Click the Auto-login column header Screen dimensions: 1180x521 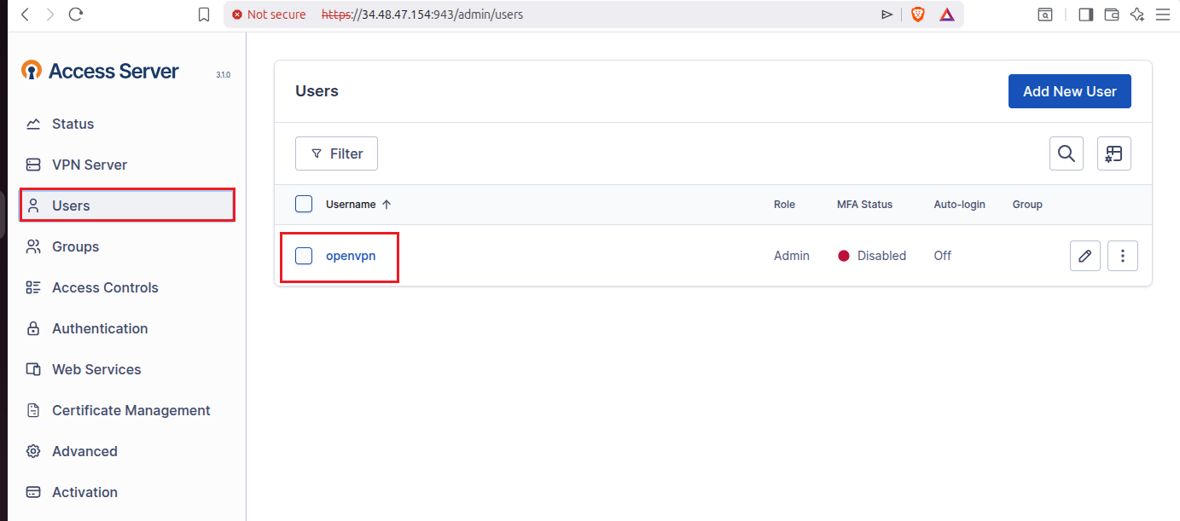959,205
